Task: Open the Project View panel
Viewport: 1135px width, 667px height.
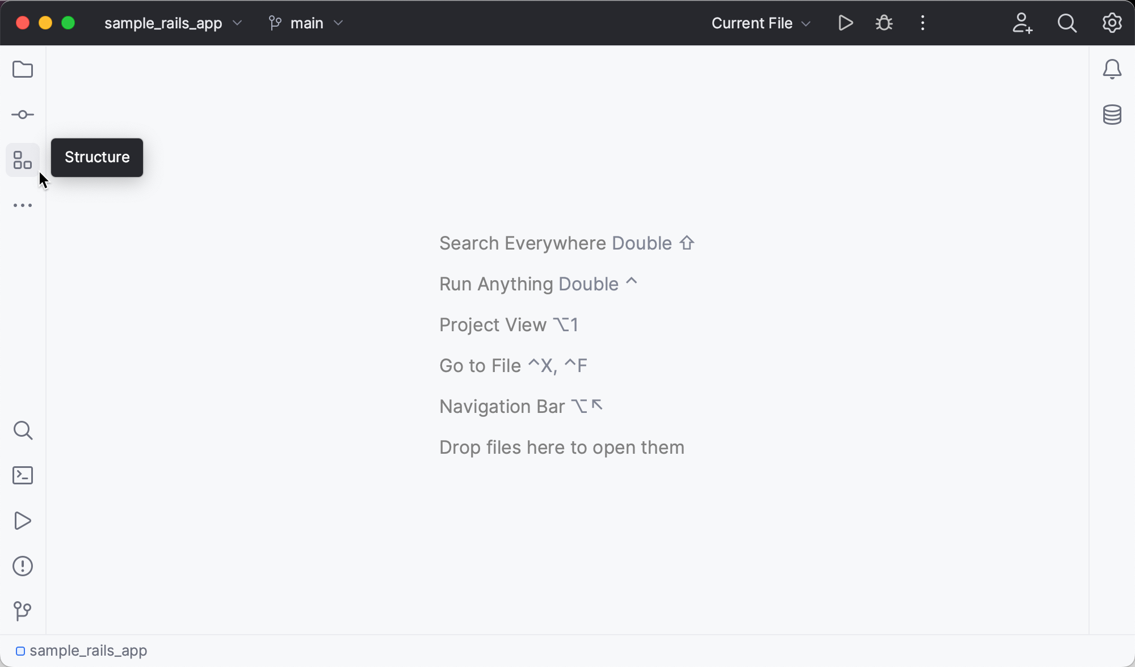Action: click(23, 69)
